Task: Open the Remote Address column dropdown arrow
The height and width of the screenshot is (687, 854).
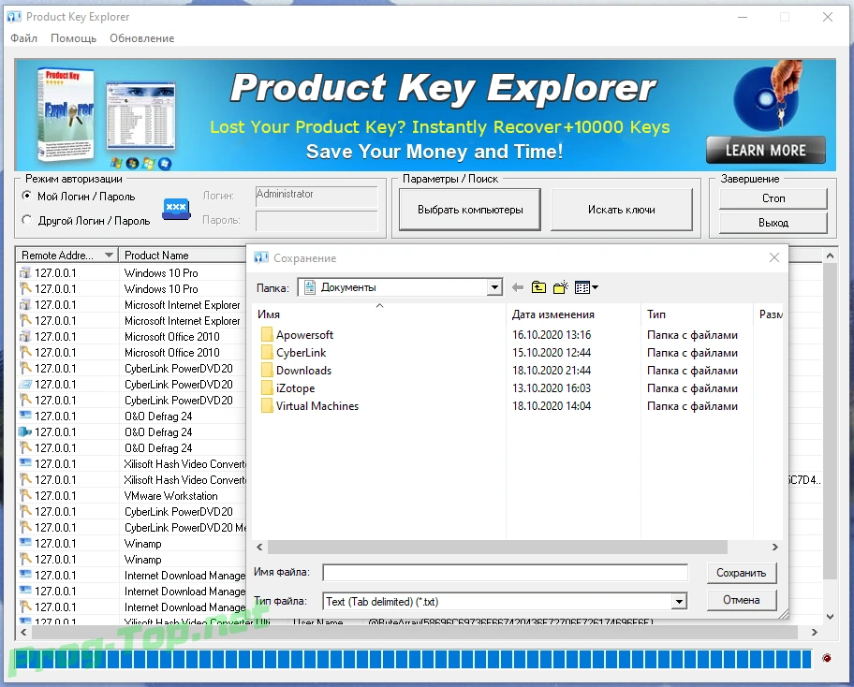Action: pos(109,255)
